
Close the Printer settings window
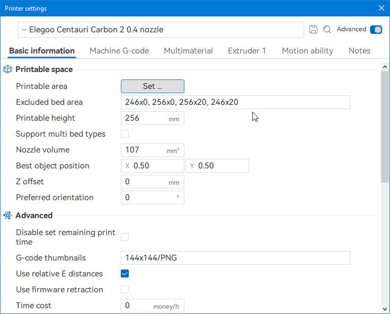[381, 8]
